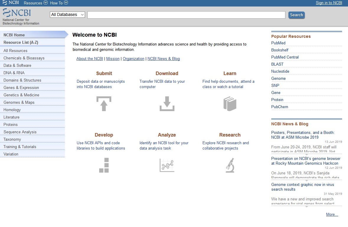Open Domains & Structures category
This screenshot has height=227, width=348.
click(32, 80)
